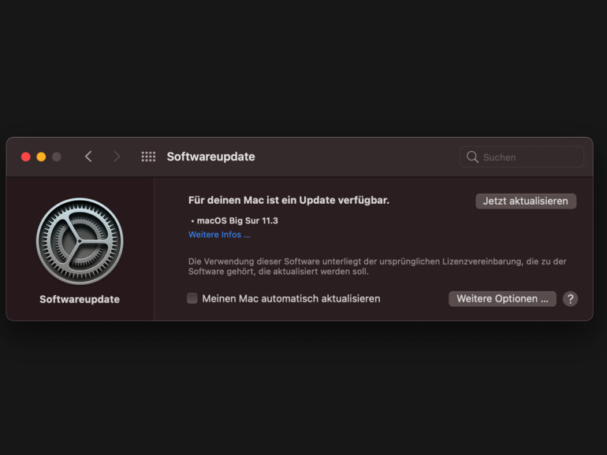The width and height of the screenshot is (607, 455).
Task: Focus the Suchen search field
Action: click(x=521, y=157)
